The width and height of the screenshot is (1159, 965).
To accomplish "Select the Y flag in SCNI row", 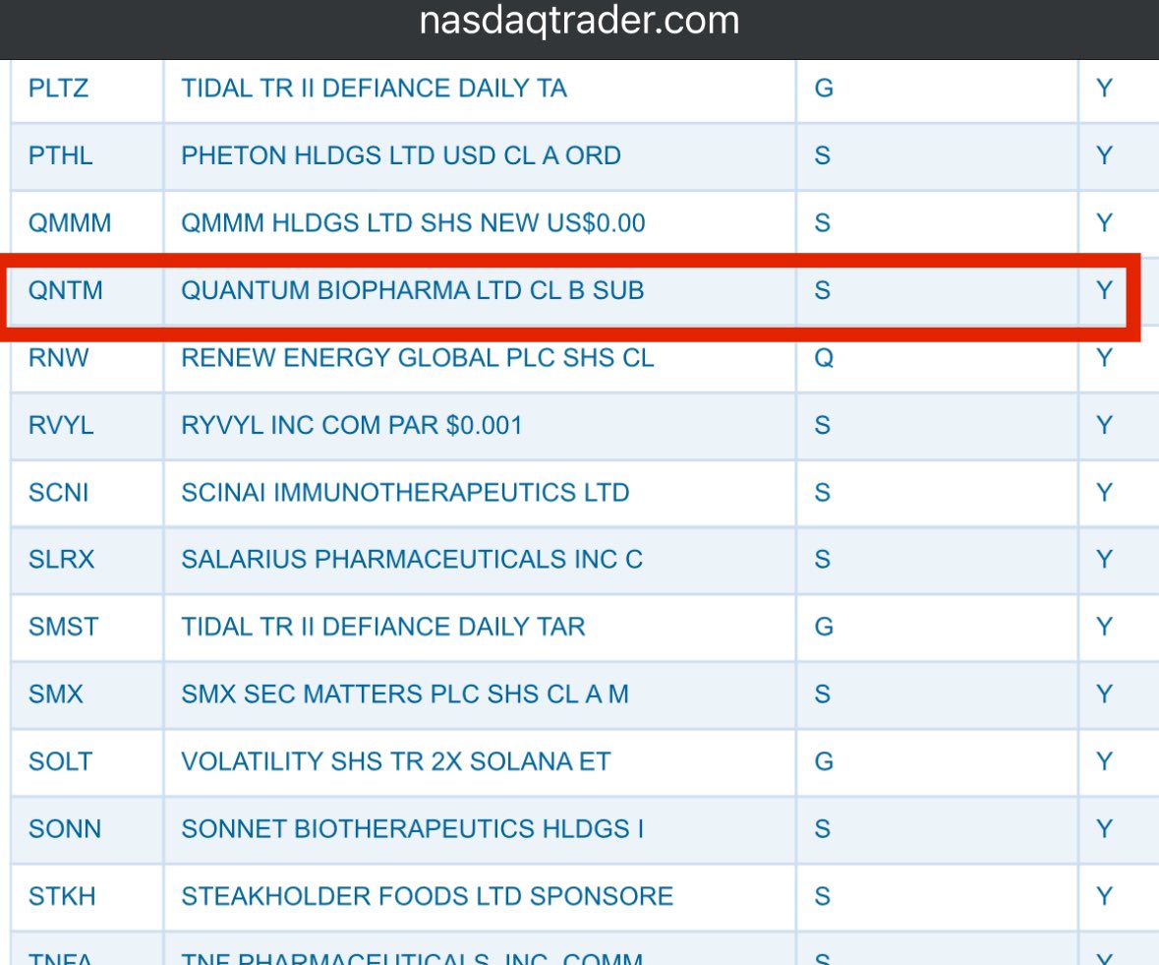I will pos(1104,493).
